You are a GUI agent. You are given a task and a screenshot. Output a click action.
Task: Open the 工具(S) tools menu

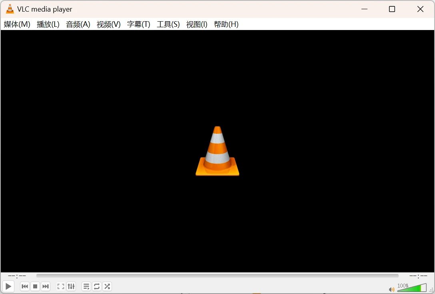tap(168, 24)
